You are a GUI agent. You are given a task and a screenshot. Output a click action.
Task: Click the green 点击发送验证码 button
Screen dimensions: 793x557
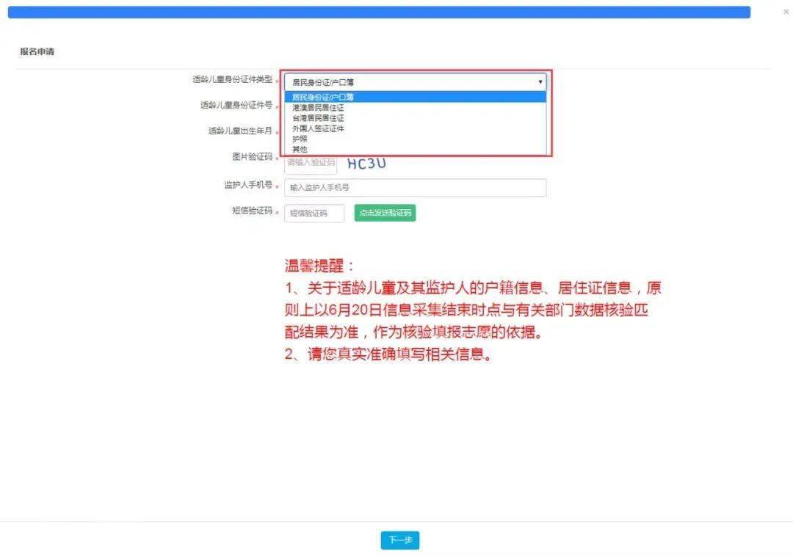point(385,213)
